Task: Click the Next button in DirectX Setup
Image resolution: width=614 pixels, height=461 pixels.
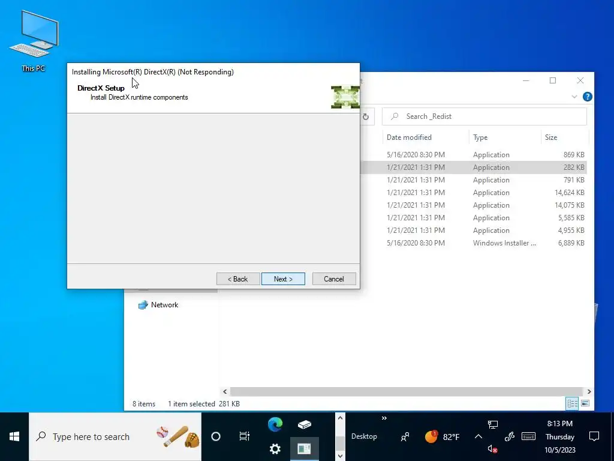Action: [283, 279]
